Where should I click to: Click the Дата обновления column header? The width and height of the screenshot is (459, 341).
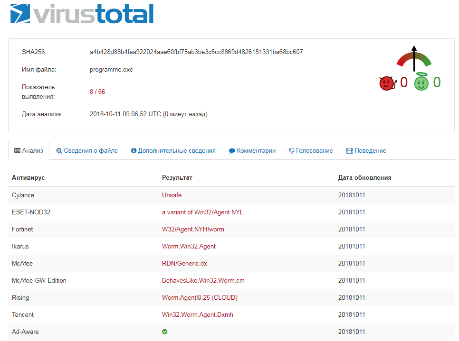click(365, 178)
